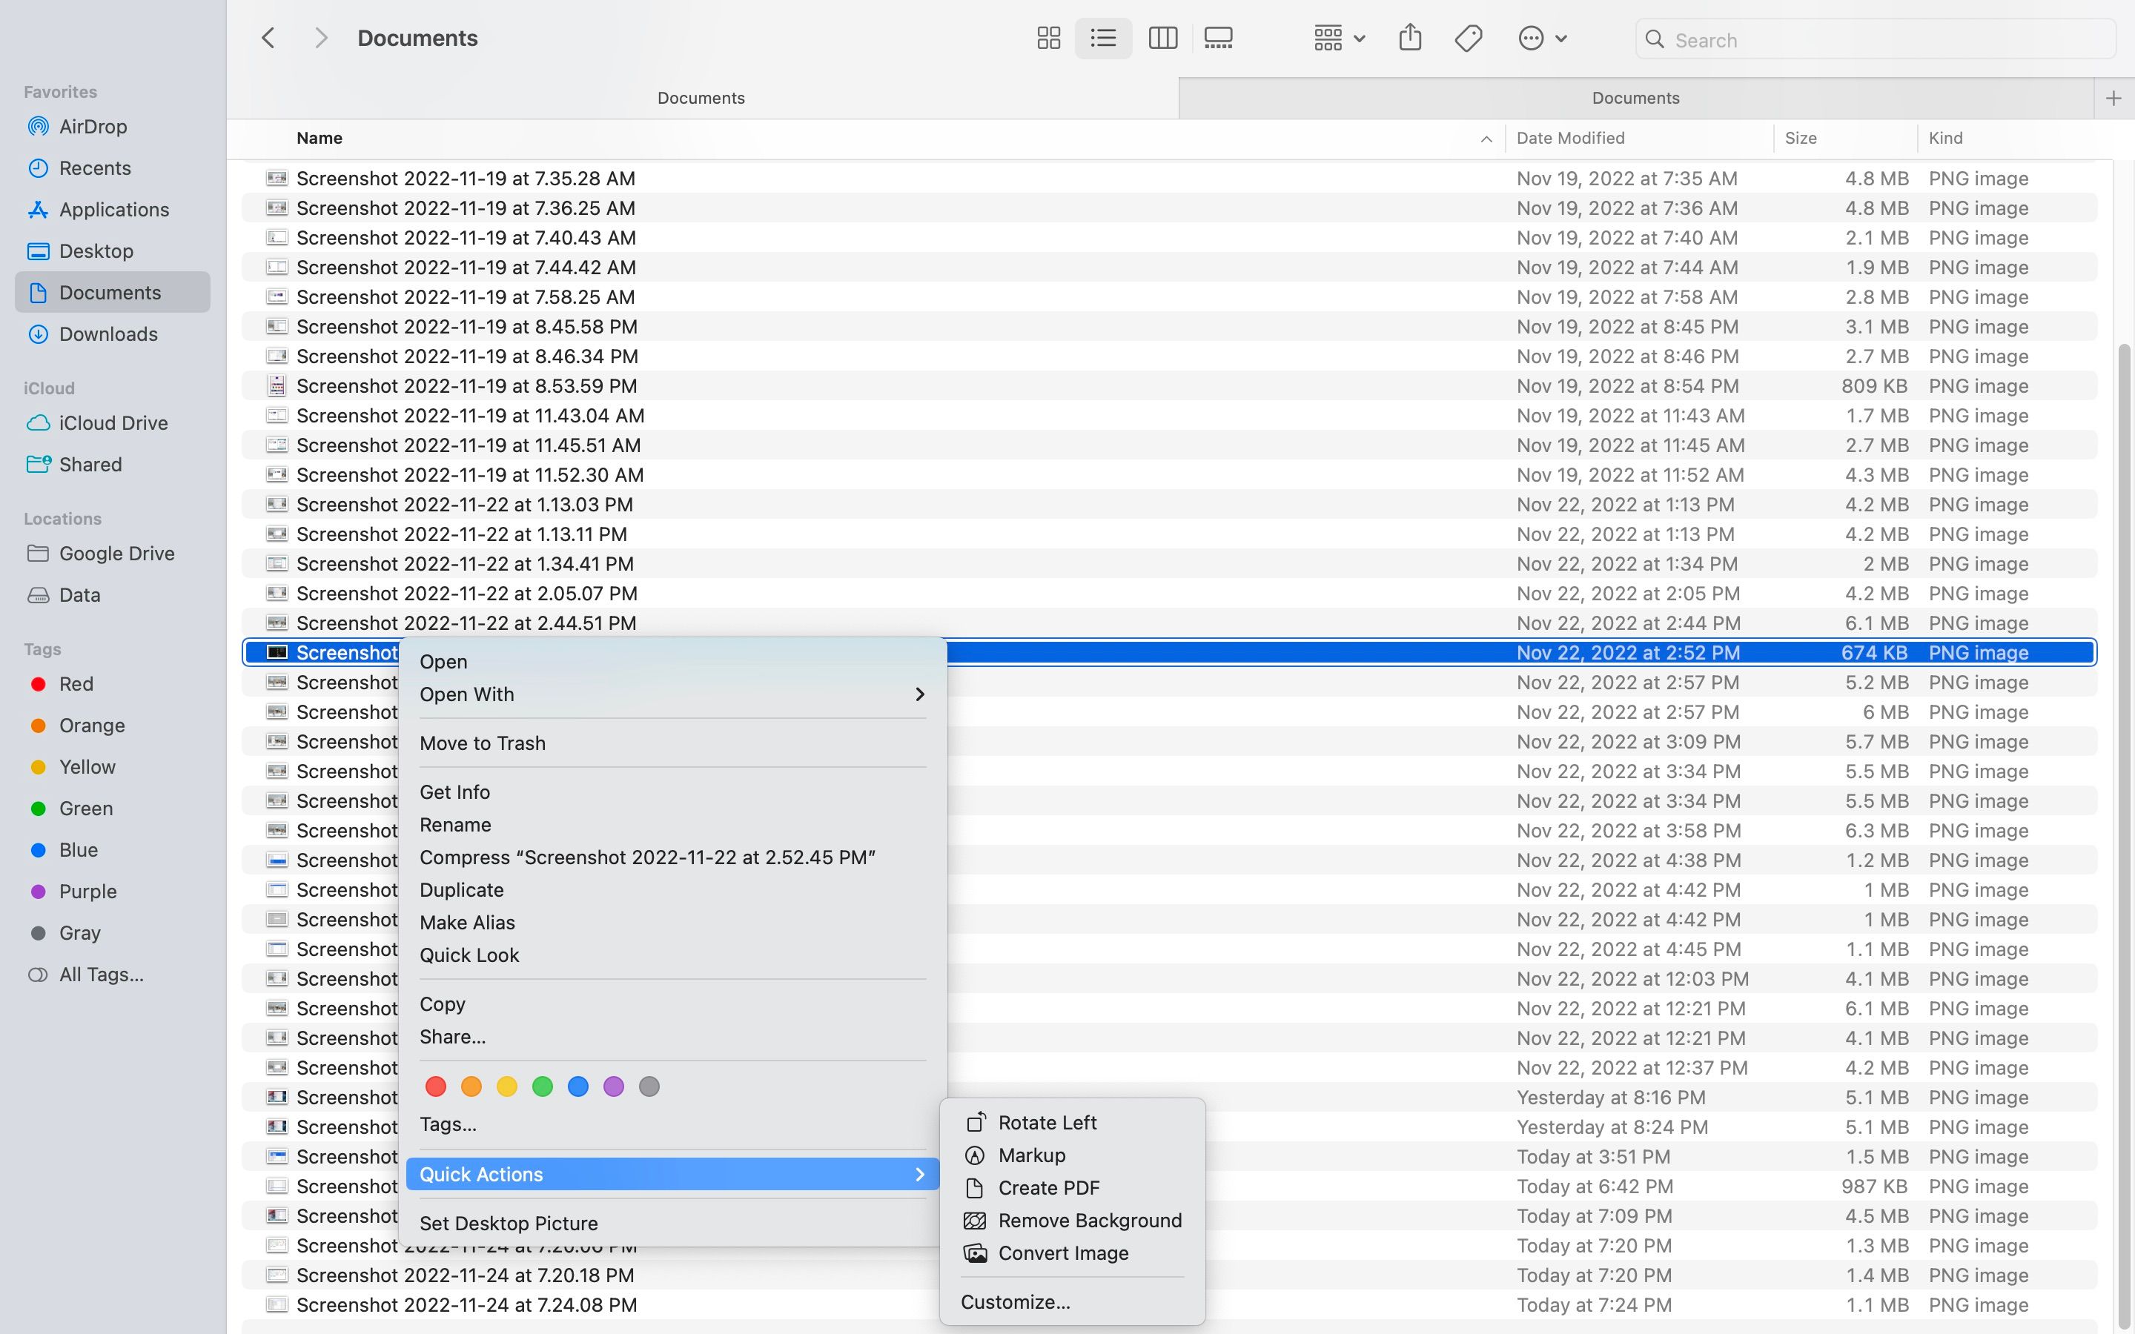The image size is (2135, 1334).
Task: Open the Group By dropdown in toolbar
Action: [x=1338, y=38]
